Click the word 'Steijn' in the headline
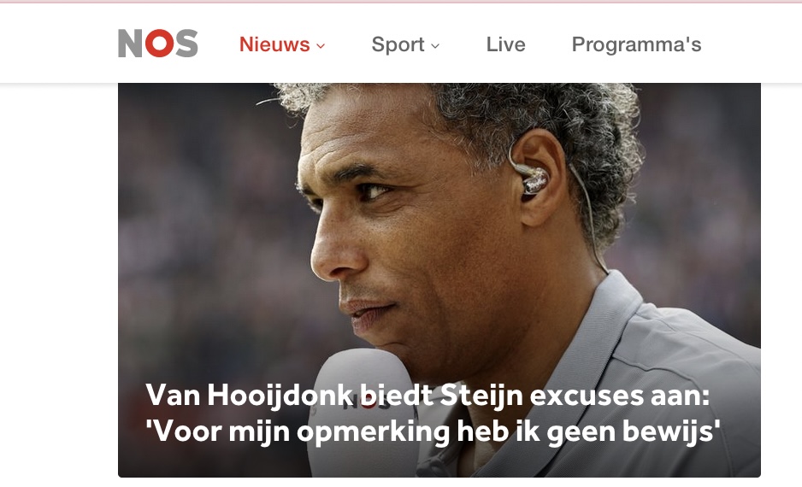 coord(481,396)
